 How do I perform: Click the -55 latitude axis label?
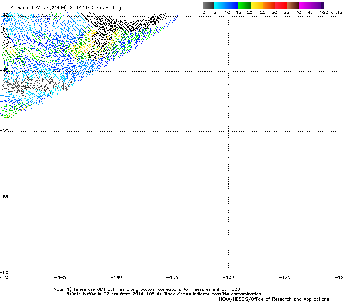4,197
